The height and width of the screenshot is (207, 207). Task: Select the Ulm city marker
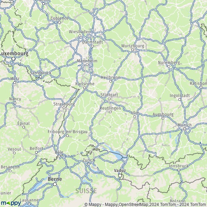point(135,117)
